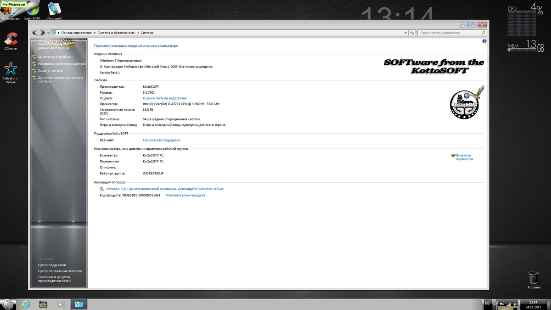Open the Корзина recycle bin icon
Screen dimensions: 551x310
click(x=534, y=280)
